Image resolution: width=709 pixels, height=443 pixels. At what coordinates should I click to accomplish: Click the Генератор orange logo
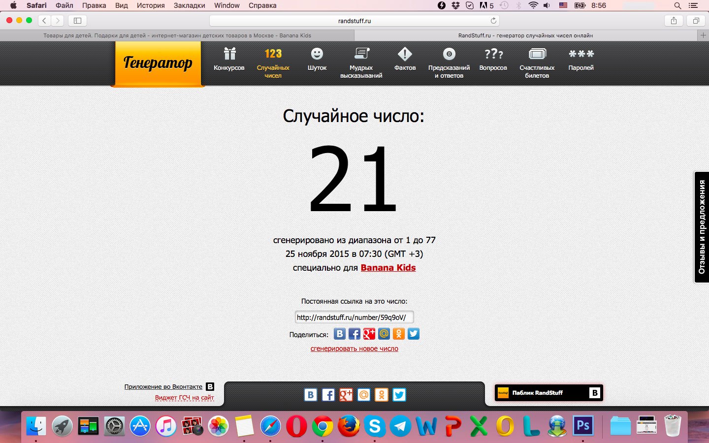tap(158, 63)
